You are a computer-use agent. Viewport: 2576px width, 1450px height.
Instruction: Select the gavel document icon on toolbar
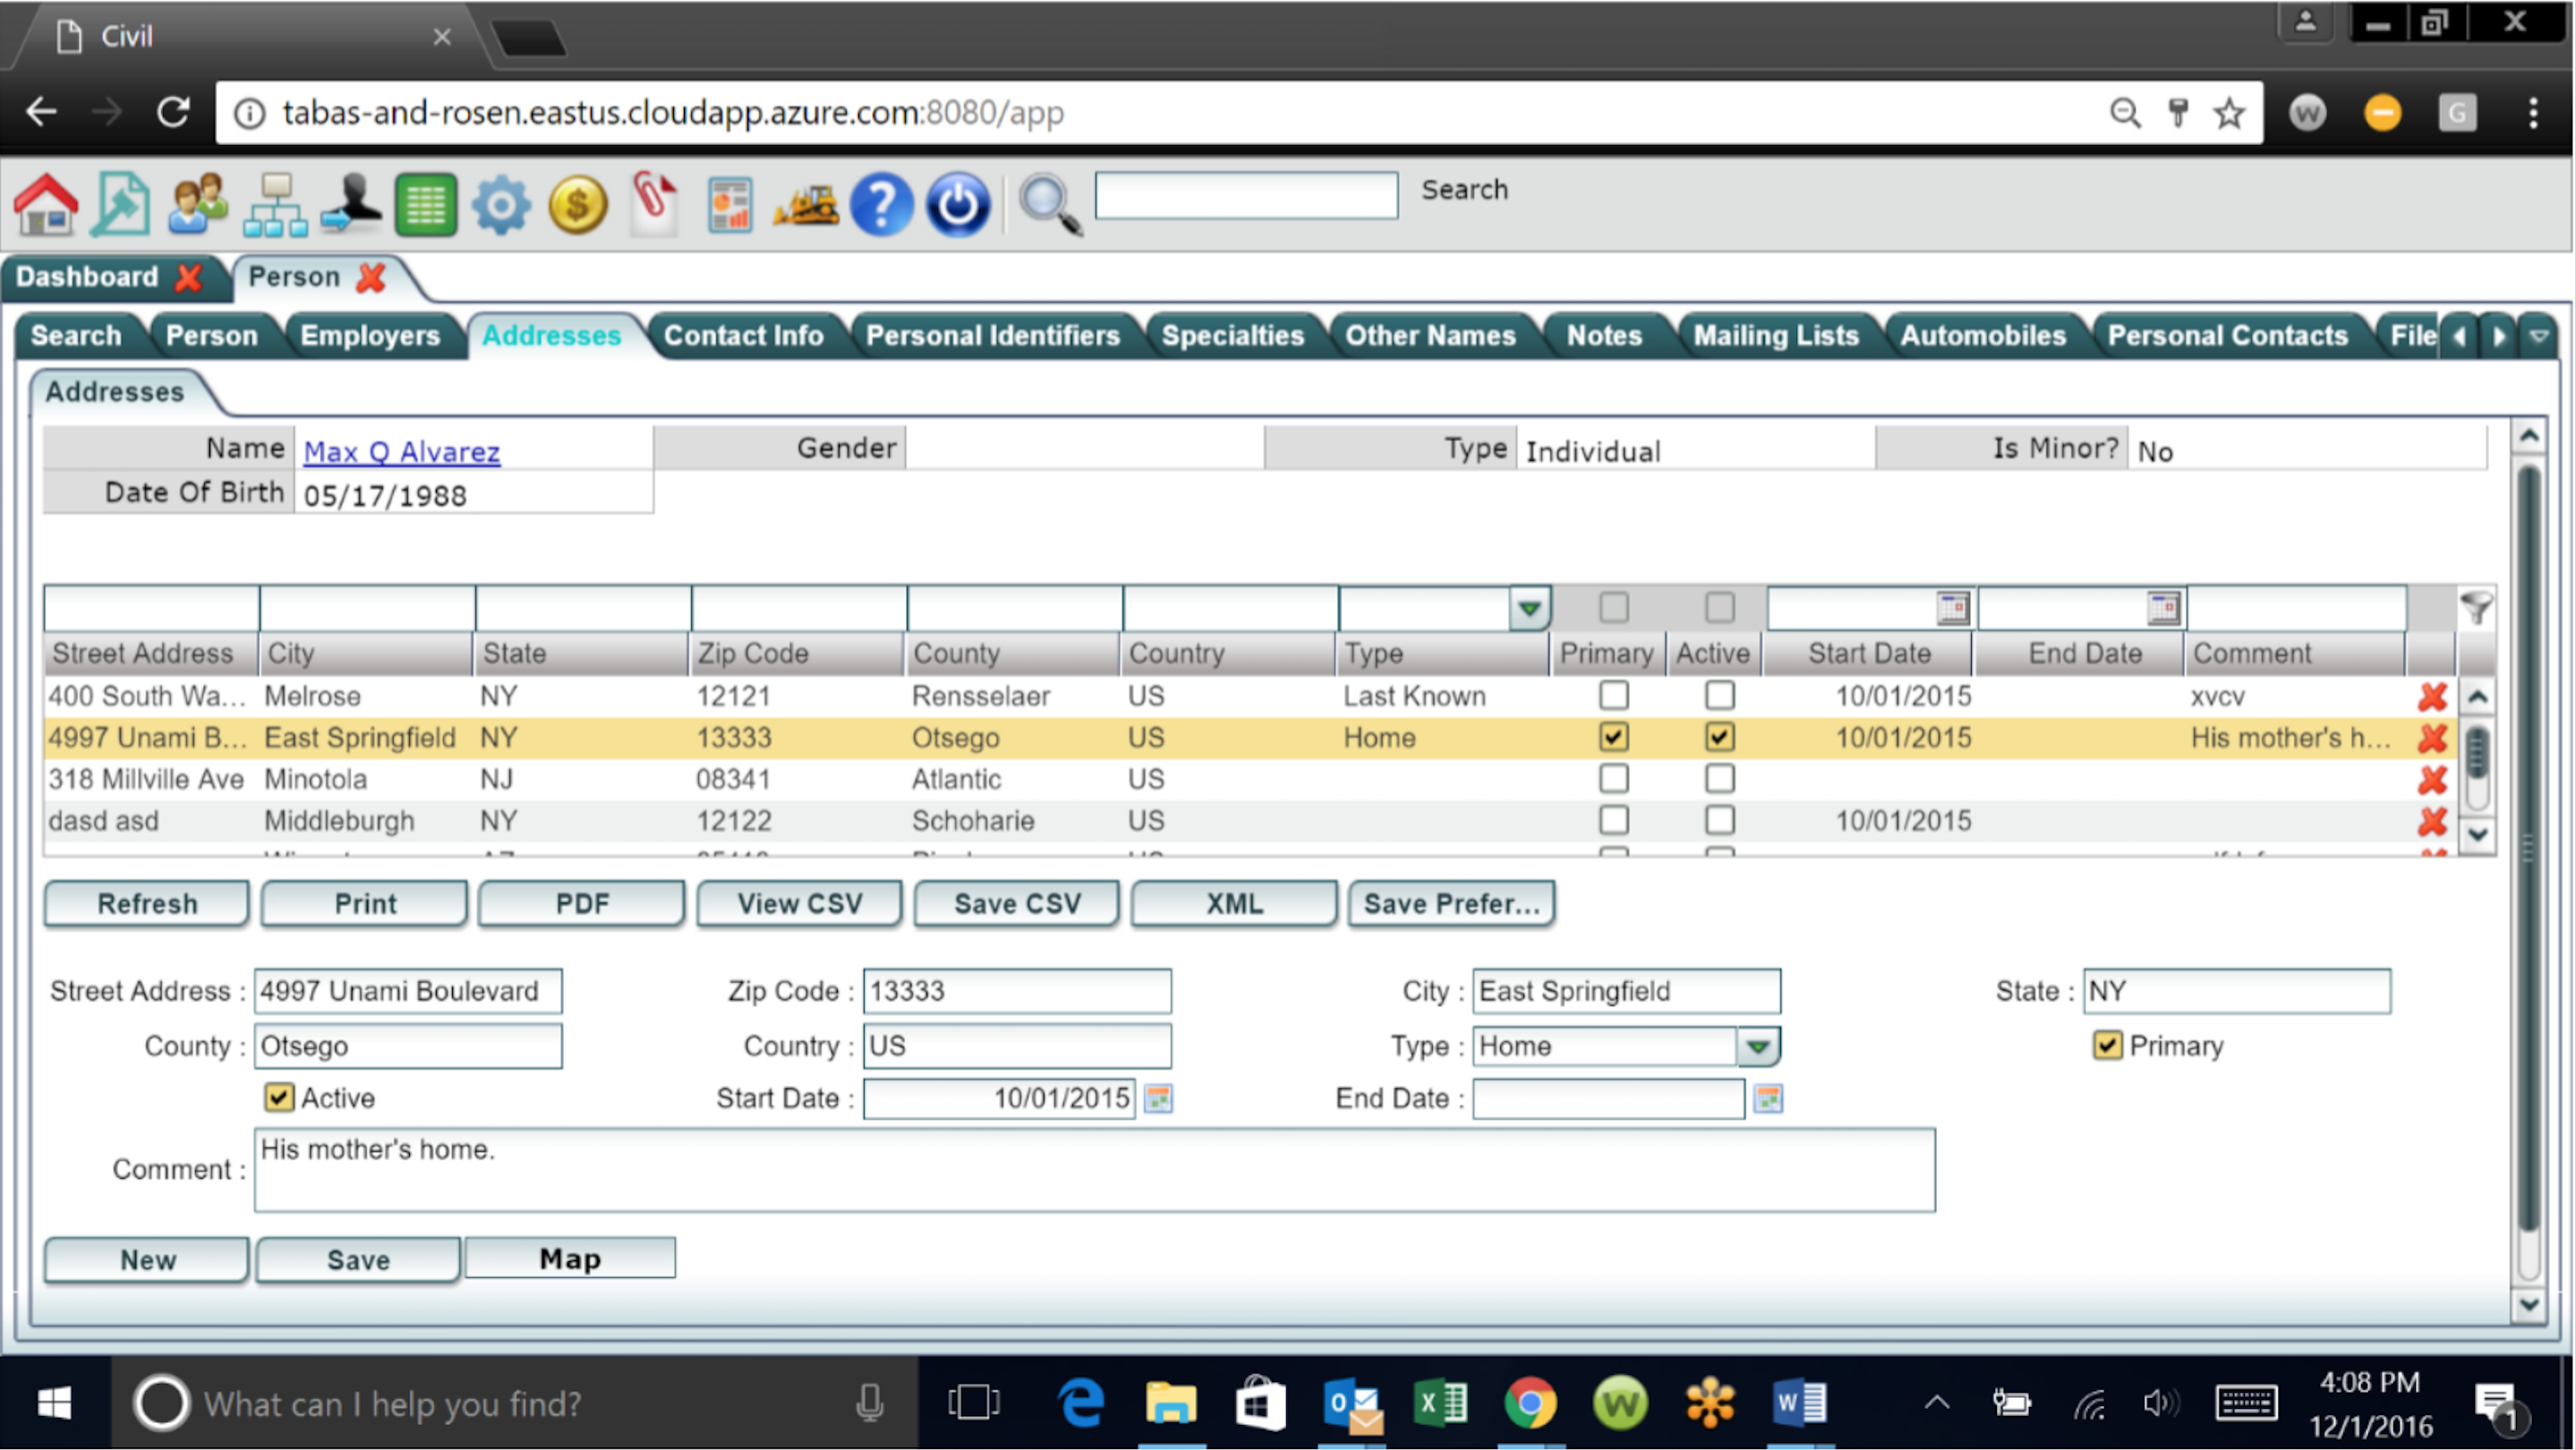pyautogui.click(x=120, y=203)
